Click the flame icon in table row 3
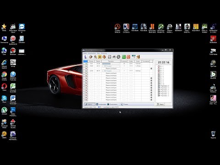Image resolution: width=220 pixels, height=165 pixels. [x=151, y=68]
